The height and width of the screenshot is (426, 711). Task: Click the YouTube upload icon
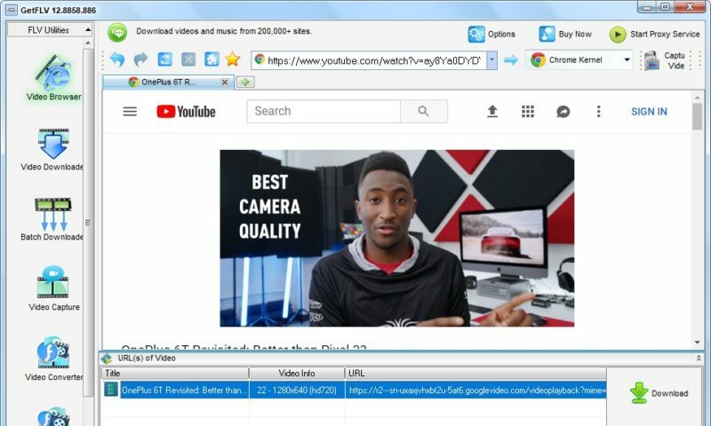click(492, 111)
